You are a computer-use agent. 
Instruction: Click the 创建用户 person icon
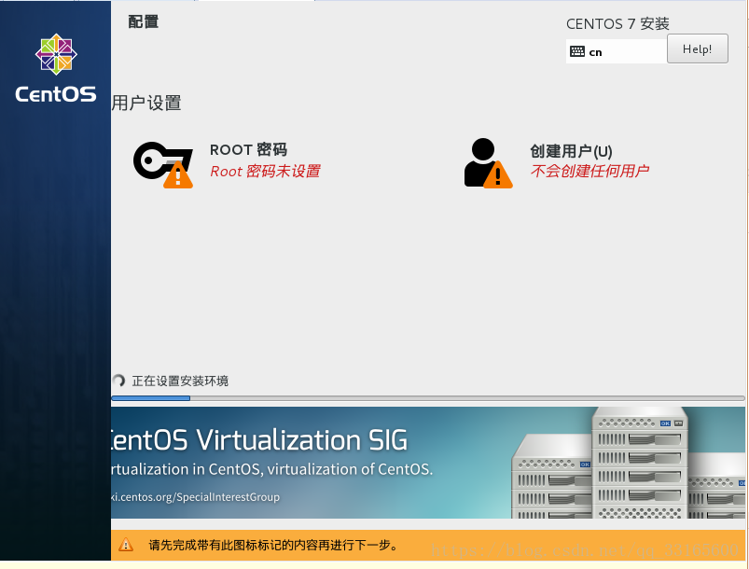point(488,163)
